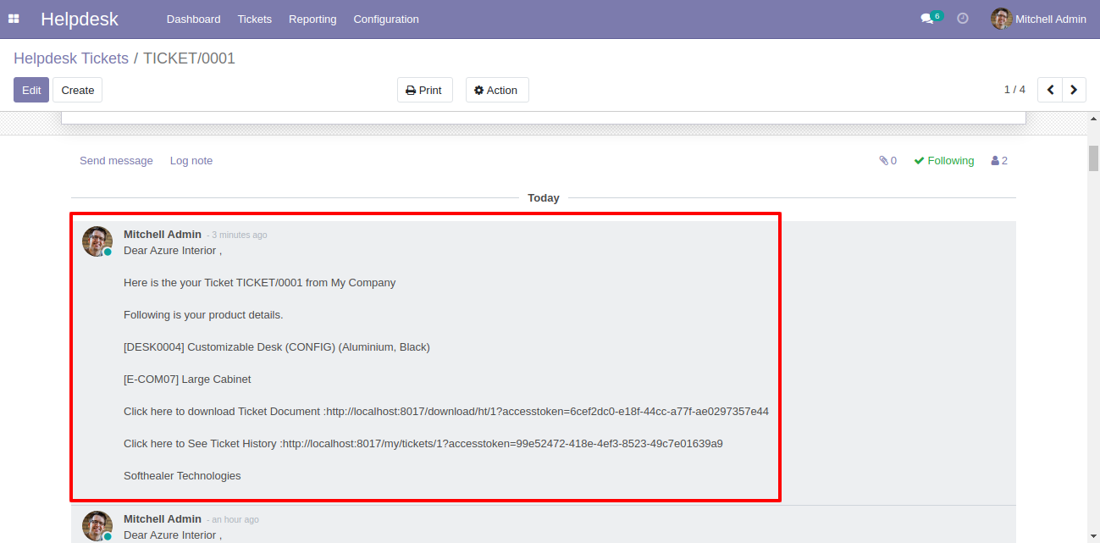Click Mitchell Admin name on 3 minutes ago message
This screenshot has height=543, width=1100.
163,235
